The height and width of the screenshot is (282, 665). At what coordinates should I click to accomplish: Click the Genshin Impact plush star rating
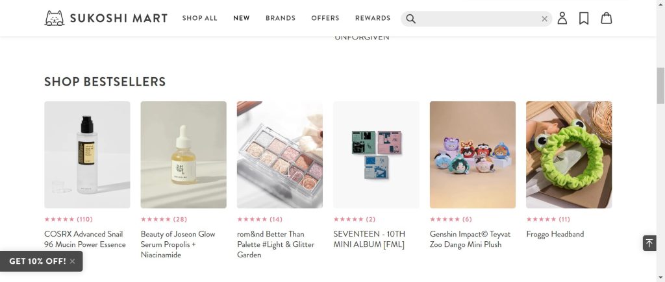pos(445,219)
